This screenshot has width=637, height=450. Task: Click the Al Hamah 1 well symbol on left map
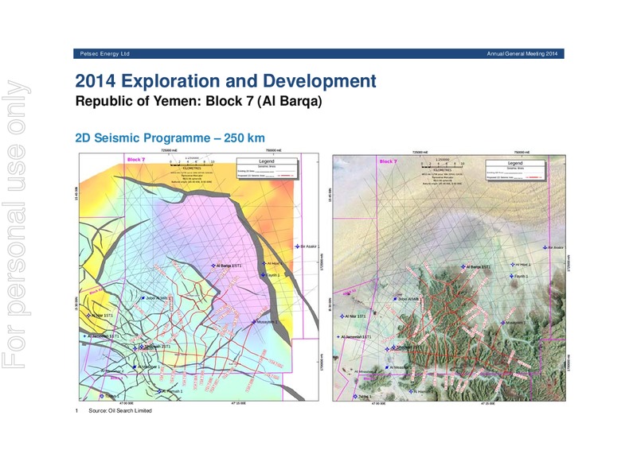click(160, 391)
